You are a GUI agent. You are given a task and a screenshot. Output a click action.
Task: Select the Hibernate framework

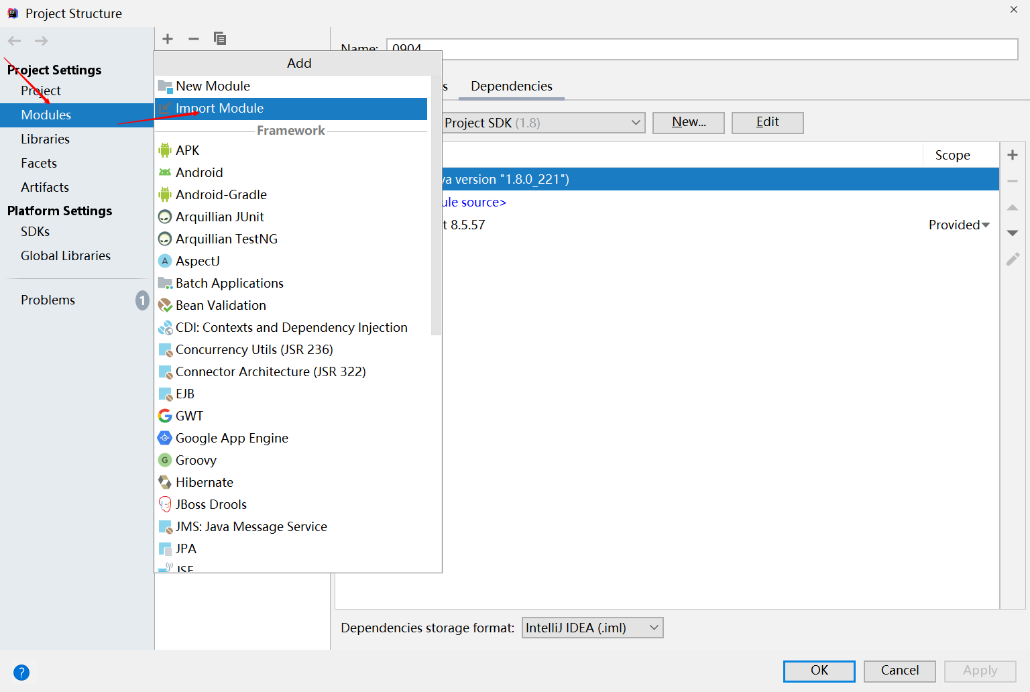tap(291, 482)
